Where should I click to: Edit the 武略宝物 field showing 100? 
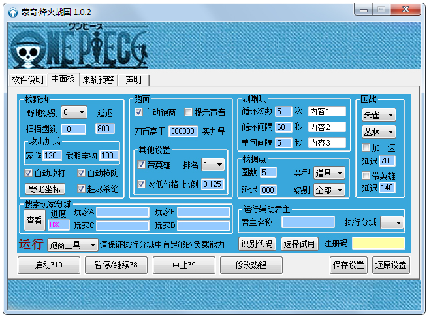click(x=108, y=156)
